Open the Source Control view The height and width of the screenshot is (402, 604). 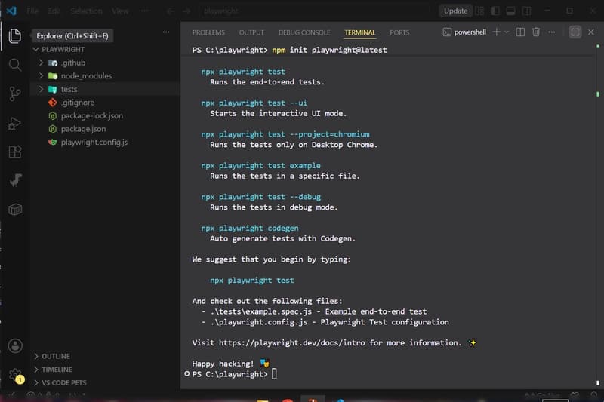pyautogui.click(x=14, y=94)
